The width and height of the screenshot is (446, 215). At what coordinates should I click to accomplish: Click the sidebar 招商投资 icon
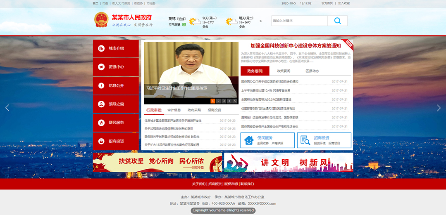[x=101, y=141]
